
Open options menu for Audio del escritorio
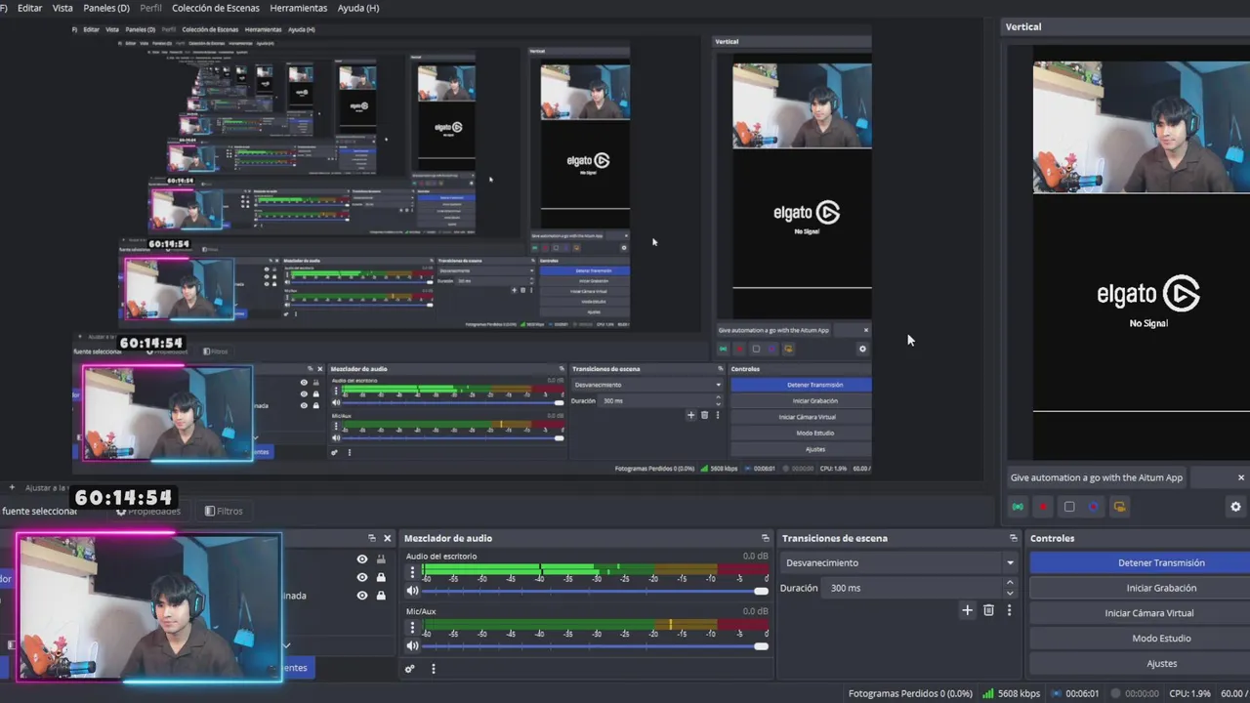(x=412, y=572)
